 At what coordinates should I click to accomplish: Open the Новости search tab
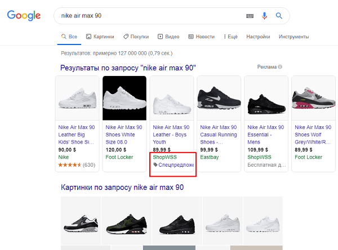pos(201,37)
